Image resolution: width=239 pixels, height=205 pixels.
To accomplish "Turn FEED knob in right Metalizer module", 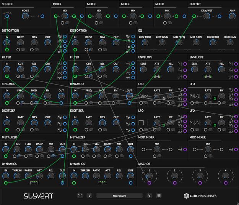I will pos(96,149).
